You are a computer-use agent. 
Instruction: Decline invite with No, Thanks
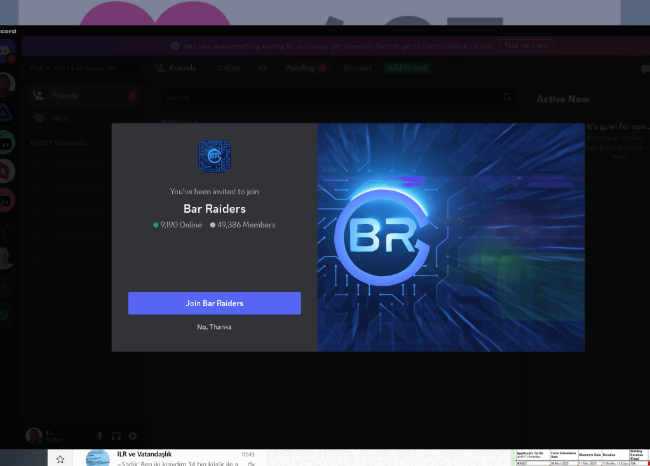point(214,327)
